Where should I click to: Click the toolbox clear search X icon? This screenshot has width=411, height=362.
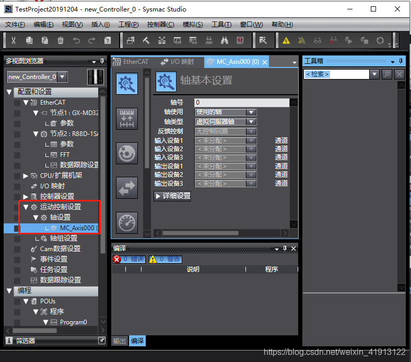pyautogui.click(x=400, y=74)
